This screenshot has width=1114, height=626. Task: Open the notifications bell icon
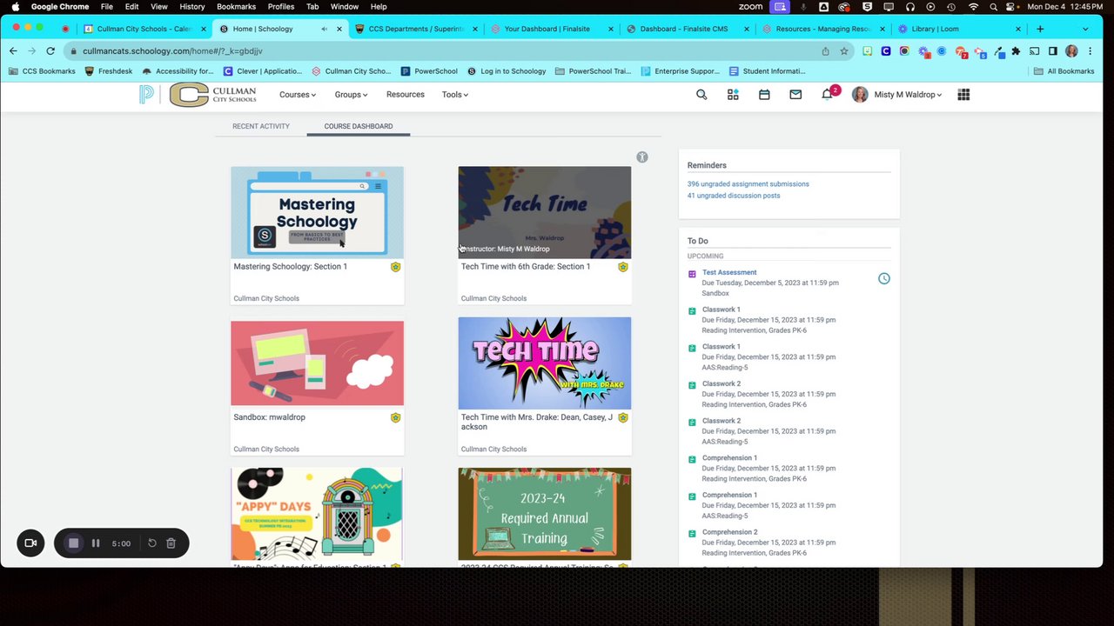click(827, 95)
